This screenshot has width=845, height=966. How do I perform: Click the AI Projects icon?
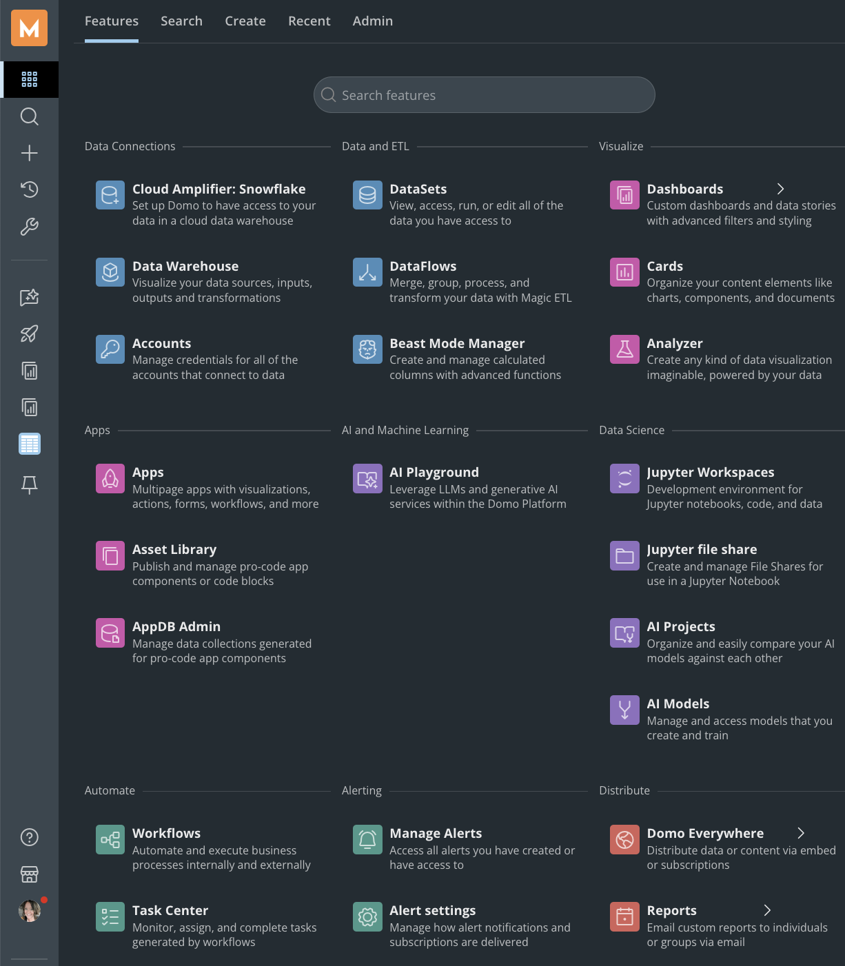[624, 633]
